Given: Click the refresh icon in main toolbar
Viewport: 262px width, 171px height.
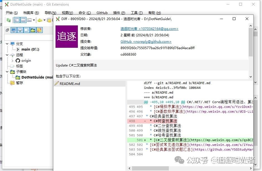Looking at the screenshot, I should (9, 20).
